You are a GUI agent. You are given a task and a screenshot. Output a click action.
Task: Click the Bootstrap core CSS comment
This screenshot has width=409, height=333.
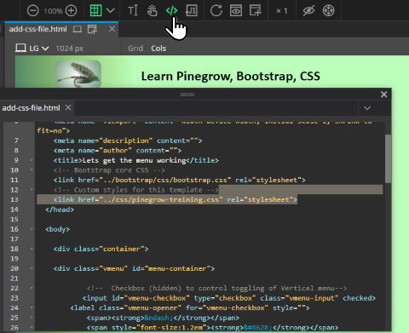pos(109,170)
